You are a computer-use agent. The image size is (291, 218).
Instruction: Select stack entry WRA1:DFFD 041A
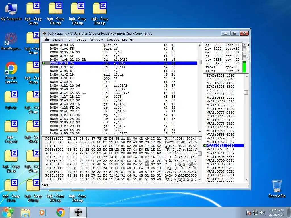(x=224, y=101)
